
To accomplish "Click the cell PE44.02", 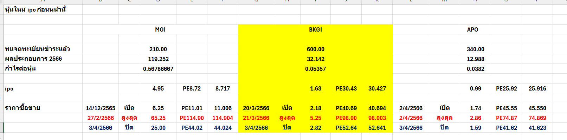I will coord(192,128).
